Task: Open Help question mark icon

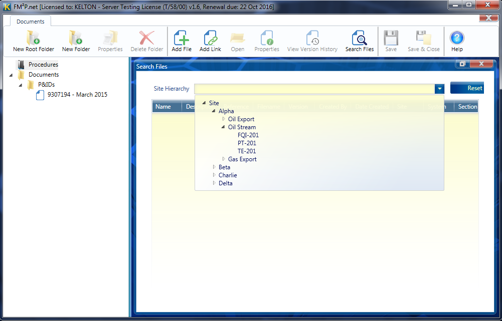Action: [457, 38]
